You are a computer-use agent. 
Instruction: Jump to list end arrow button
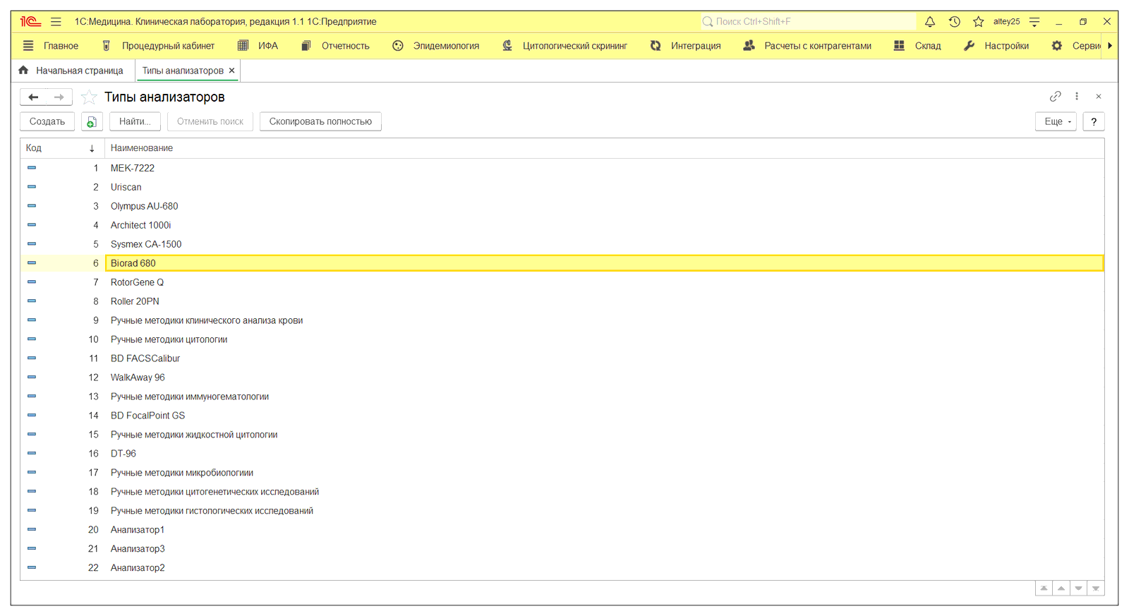click(1096, 588)
